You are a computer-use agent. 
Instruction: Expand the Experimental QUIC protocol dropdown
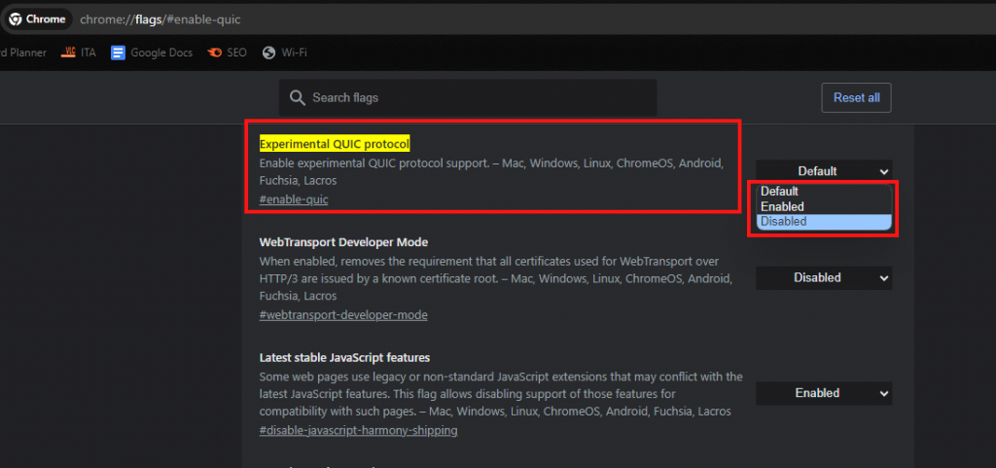[824, 171]
